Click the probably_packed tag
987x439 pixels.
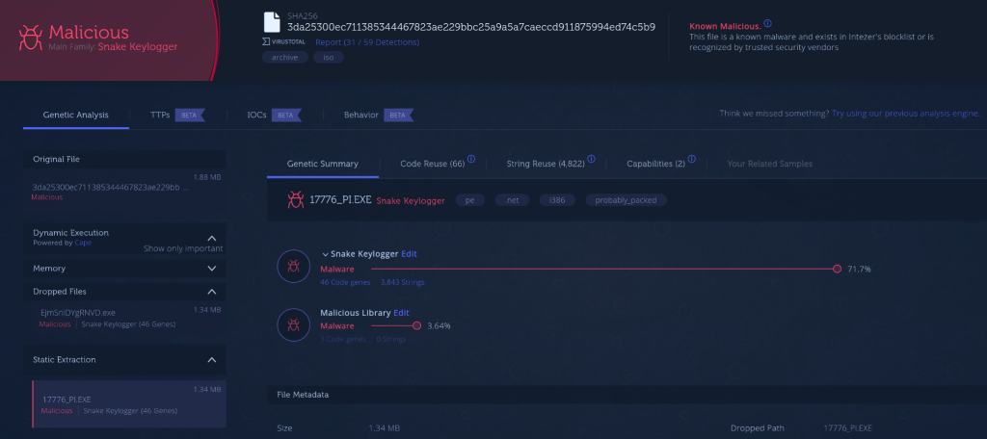coord(627,200)
